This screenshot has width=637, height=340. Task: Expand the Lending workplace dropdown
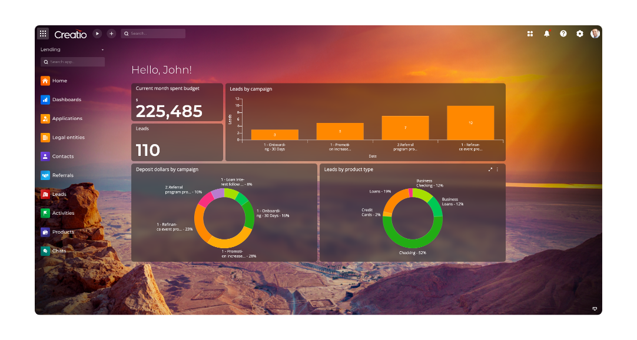click(102, 50)
